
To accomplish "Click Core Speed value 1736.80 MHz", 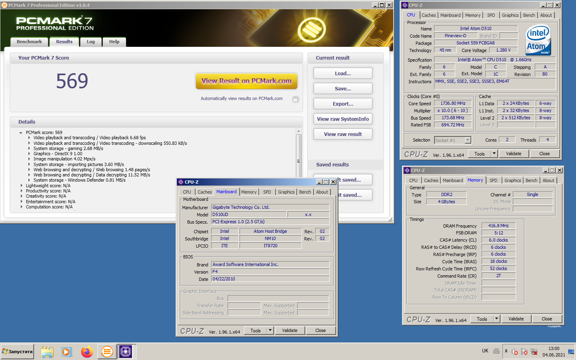I will pos(453,103).
